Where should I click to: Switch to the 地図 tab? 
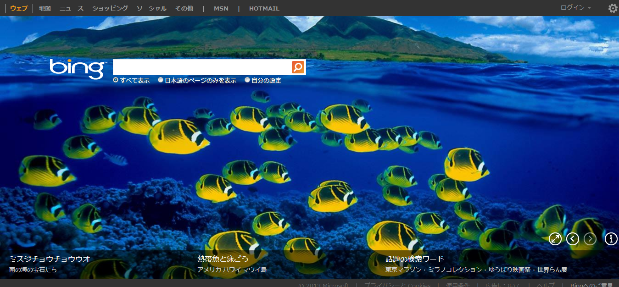click(45, 8)
